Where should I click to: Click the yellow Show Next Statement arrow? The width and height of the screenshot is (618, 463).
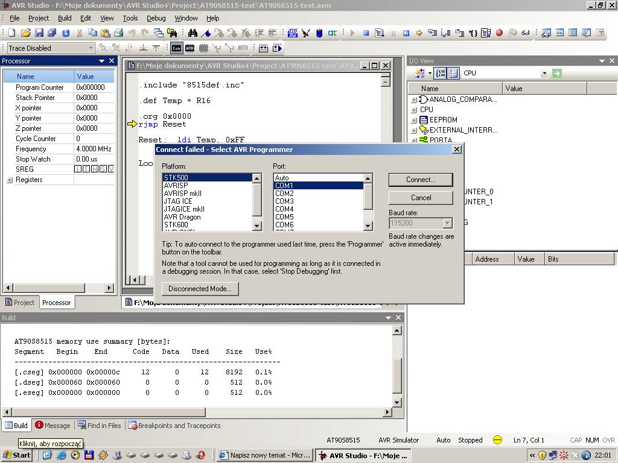pyautogui.click(x=419, y=33)
